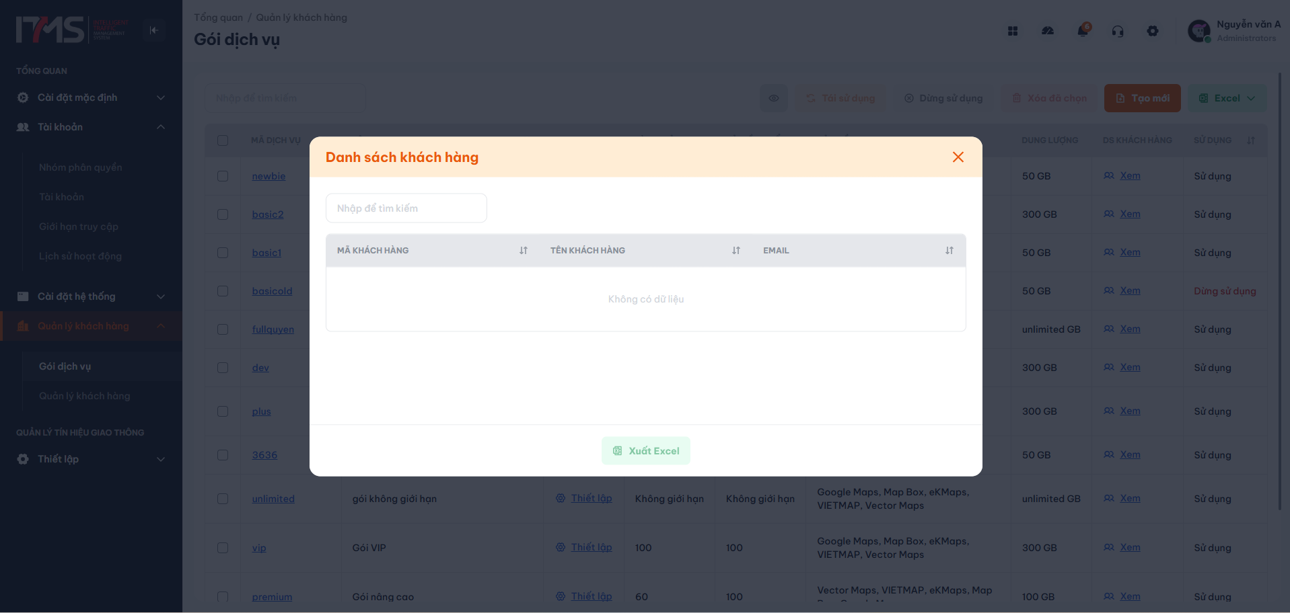This screenshot has width=1290, height=613.
Task: Click Cài đặt hệ thống sidebar icon
Action: [x=23, y=296]
